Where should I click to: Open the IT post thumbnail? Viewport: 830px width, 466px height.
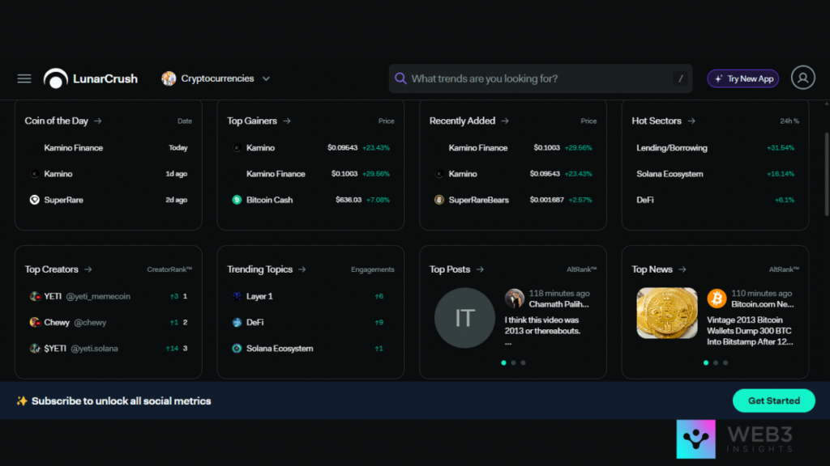[x=464, y=318]
